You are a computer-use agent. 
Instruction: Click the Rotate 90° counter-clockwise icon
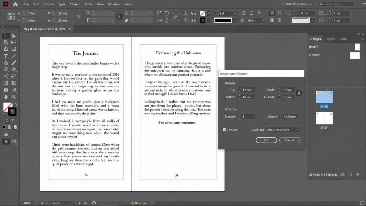pyautogui.click(x=167, y=13)
